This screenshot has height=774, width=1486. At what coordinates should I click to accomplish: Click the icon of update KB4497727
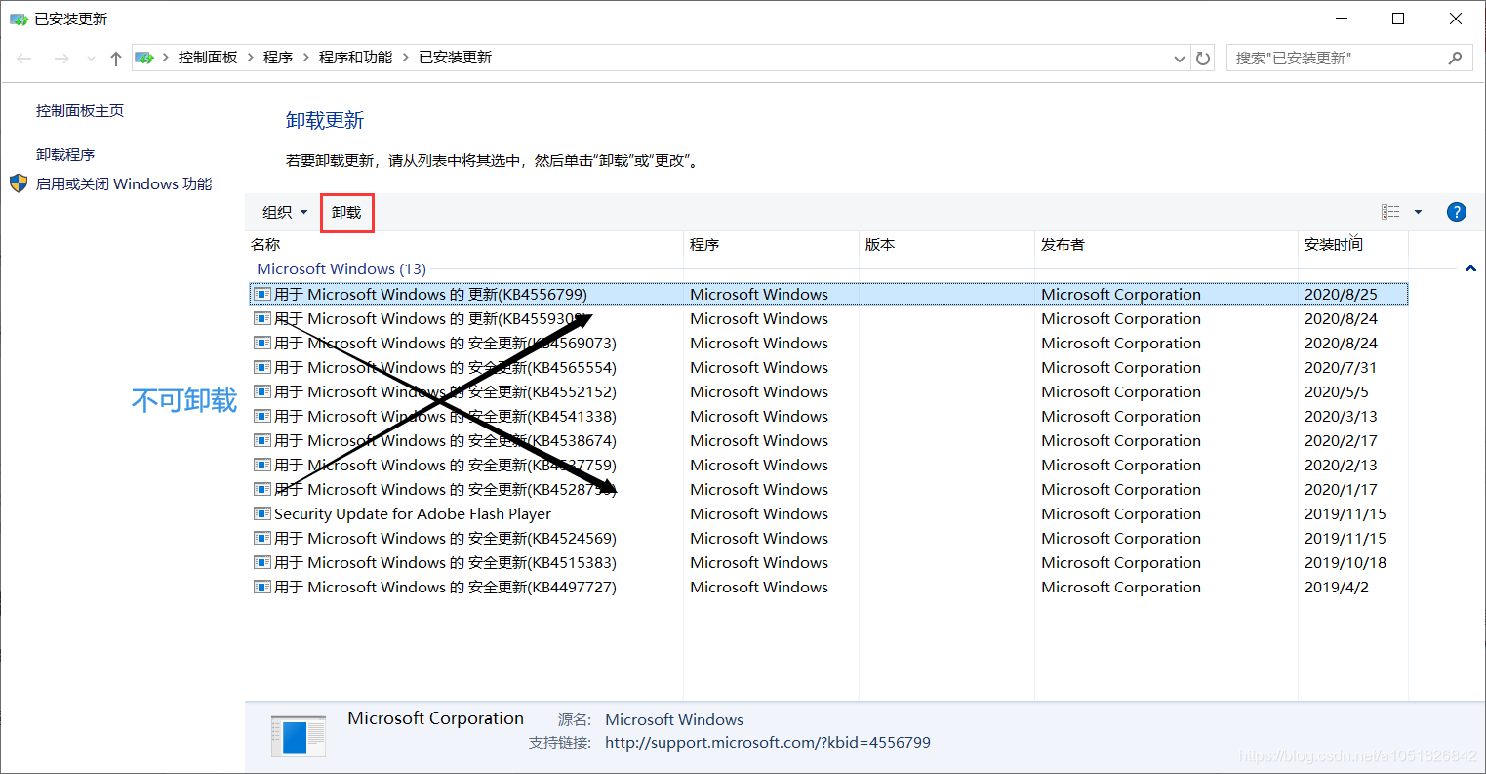(x=261, y=587)
